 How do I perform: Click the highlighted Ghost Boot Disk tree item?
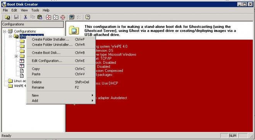[x=32, y=35]
